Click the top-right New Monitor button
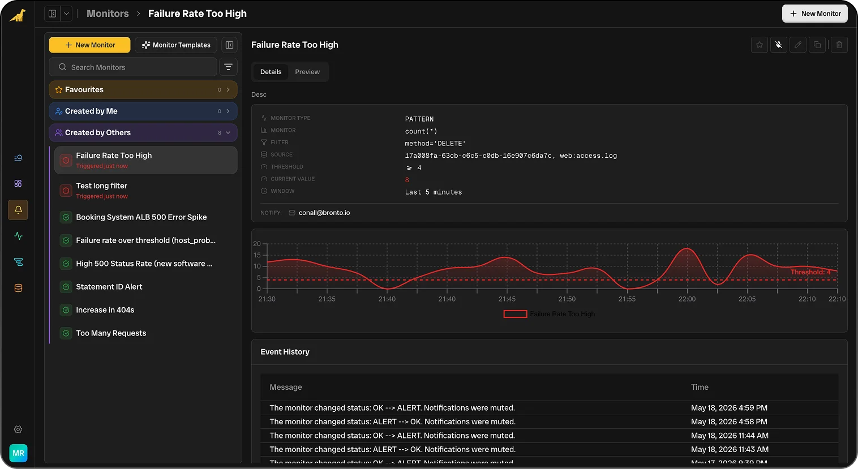The width and height of the screenshot is (858, 469). pyautogui.click(x=814, y=14)
